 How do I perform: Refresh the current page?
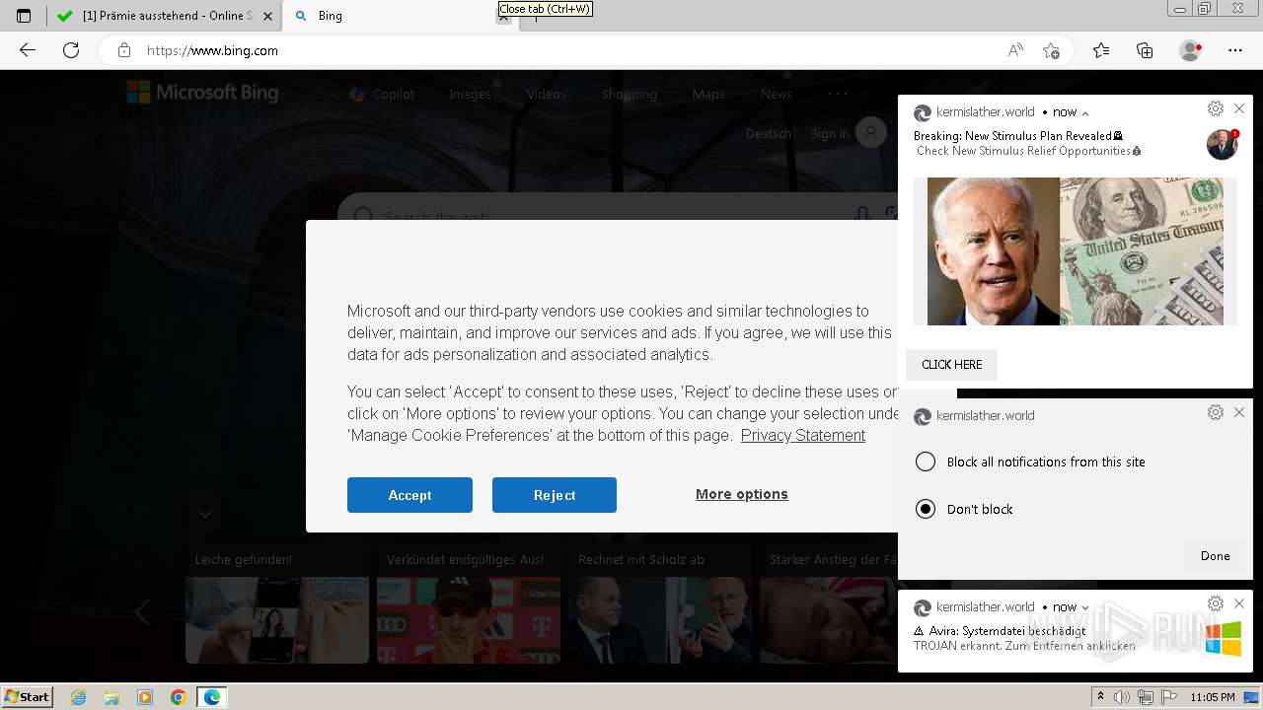71,50
